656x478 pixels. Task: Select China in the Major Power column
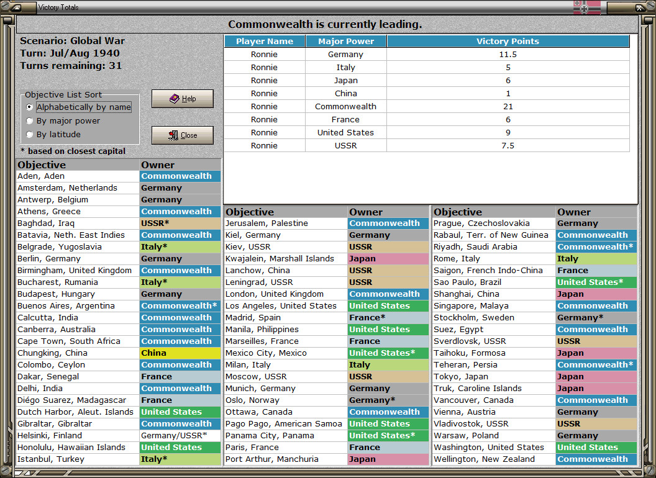pos(345,93)
